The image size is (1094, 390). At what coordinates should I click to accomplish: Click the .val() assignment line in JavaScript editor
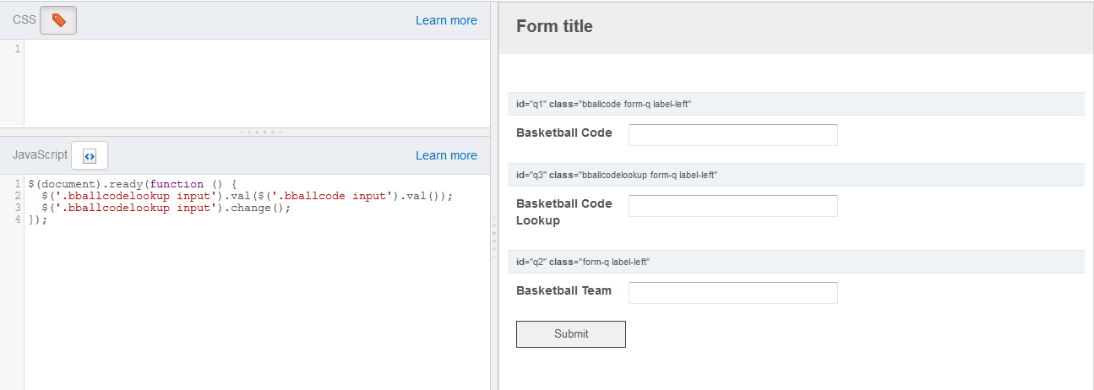pos(241,196)
